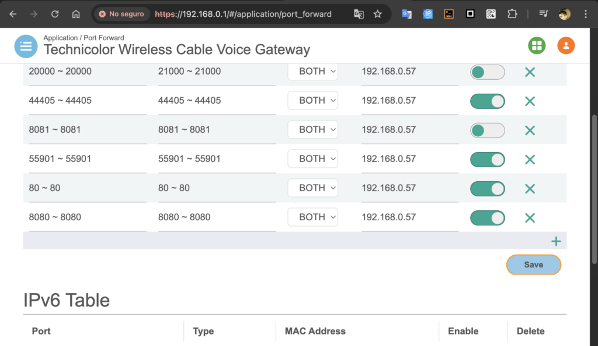Viewport: 598px width, 346px height.
Task: Open the Chrome three-dot menu
Action: coord(585,14)
